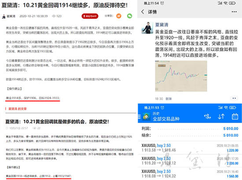Tap the Wi-Fi icon in top status bar
This screenshot has width=242, height=180.
click(x=225, y=3)
